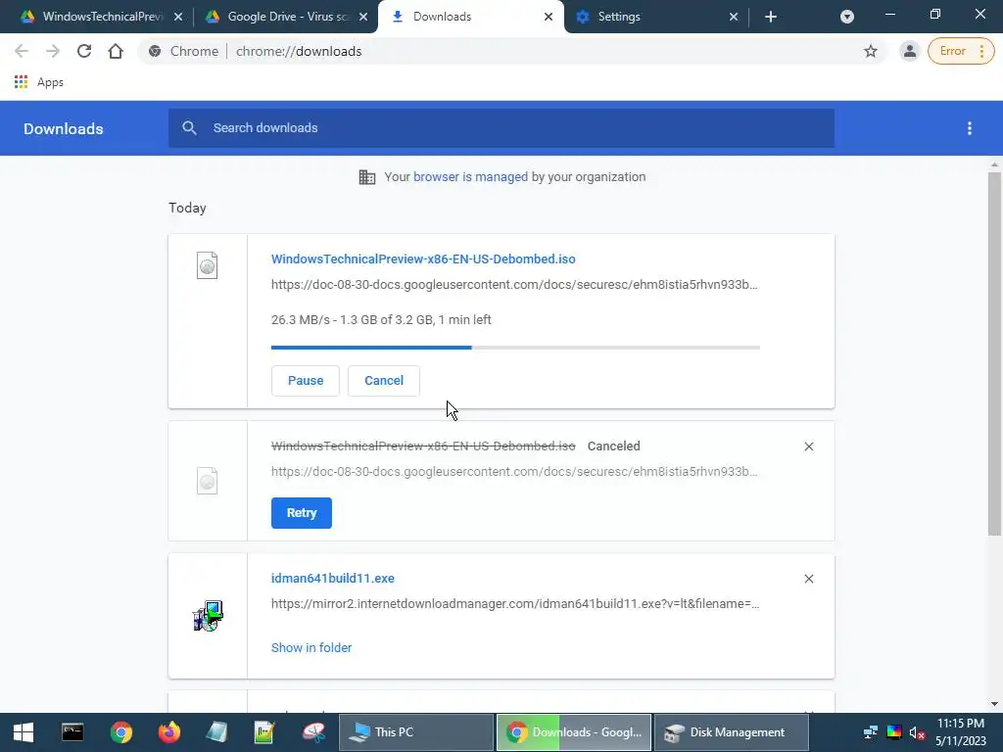Open the notebook app icon in taskbar
Image resolution: width=1003 pixels, height=752 pixels.
point(216,732)
